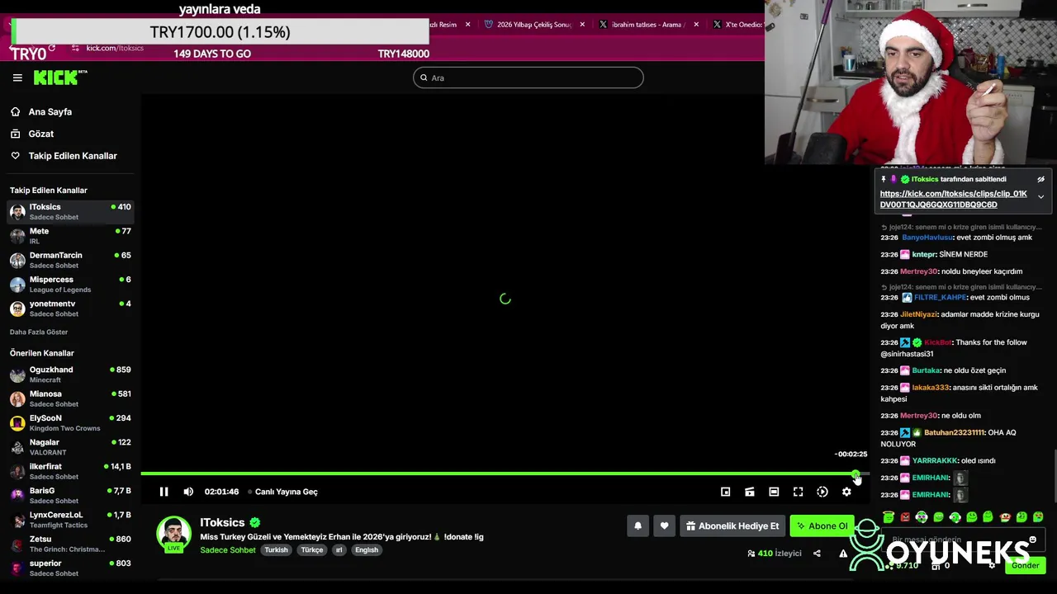The height and width of the screenshot is (594, 1057).
Task: Hide the pinned chat message
Action: 1040,179
